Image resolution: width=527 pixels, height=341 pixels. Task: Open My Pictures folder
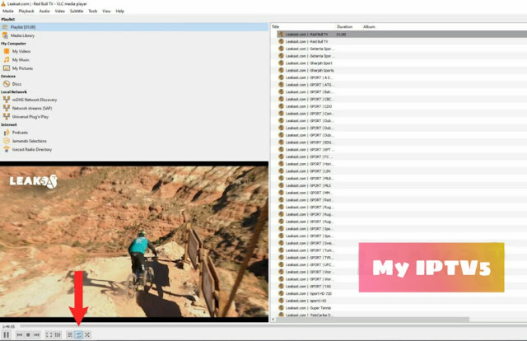click(22, 68)
